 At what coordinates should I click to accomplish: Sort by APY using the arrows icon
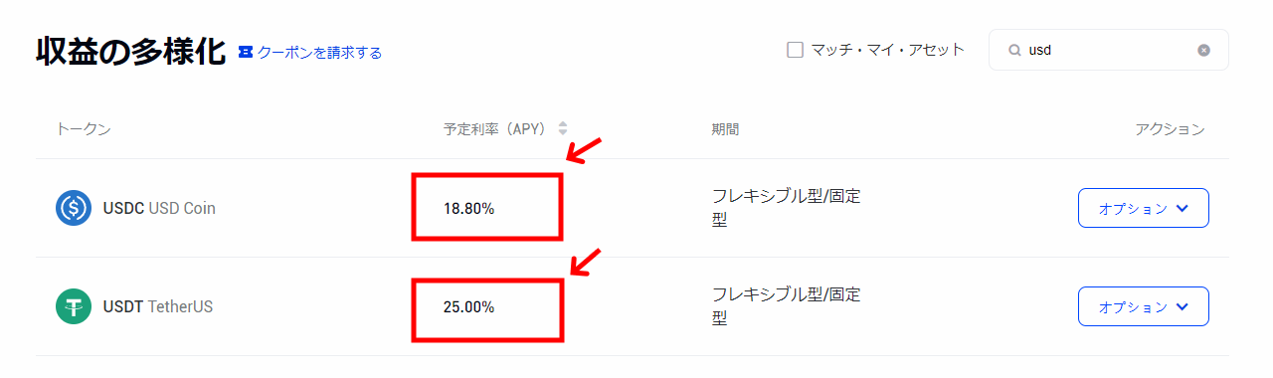pos(563,128)
